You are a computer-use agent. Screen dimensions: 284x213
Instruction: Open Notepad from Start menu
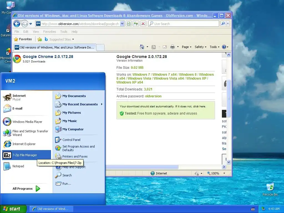[x=27, y=166]
